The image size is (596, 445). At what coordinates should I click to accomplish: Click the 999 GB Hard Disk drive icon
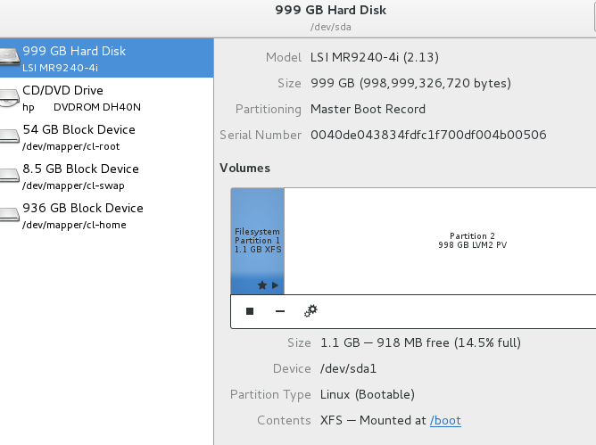click(9, 56)
